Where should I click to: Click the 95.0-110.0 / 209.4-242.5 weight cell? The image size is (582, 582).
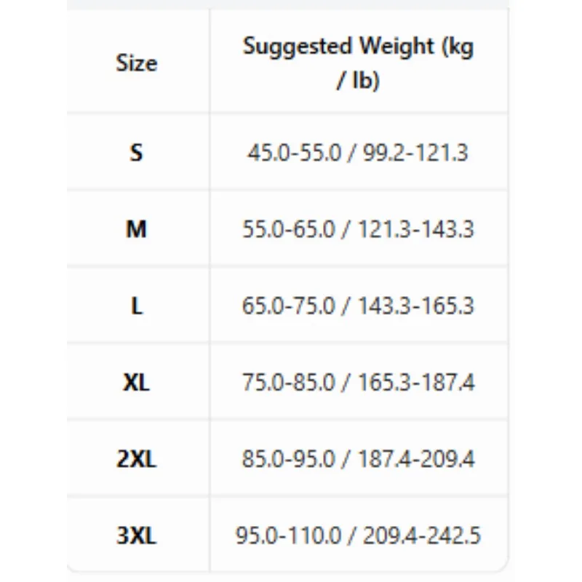[x=358, y=535]
